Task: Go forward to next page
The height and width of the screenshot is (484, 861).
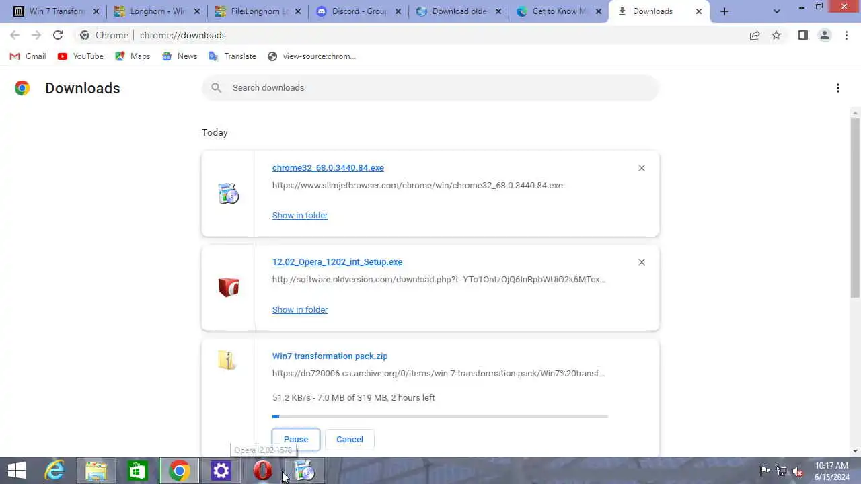Action: pyautogui.click(x=36, y=35)
